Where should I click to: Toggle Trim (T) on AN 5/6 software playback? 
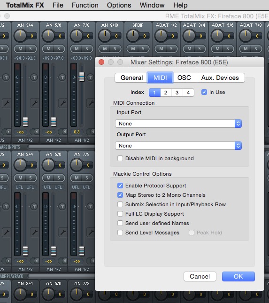click(62, 207)
